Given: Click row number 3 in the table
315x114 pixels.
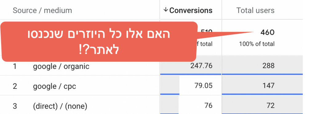Looking at the screenshot, I should (x=15, y=106).
